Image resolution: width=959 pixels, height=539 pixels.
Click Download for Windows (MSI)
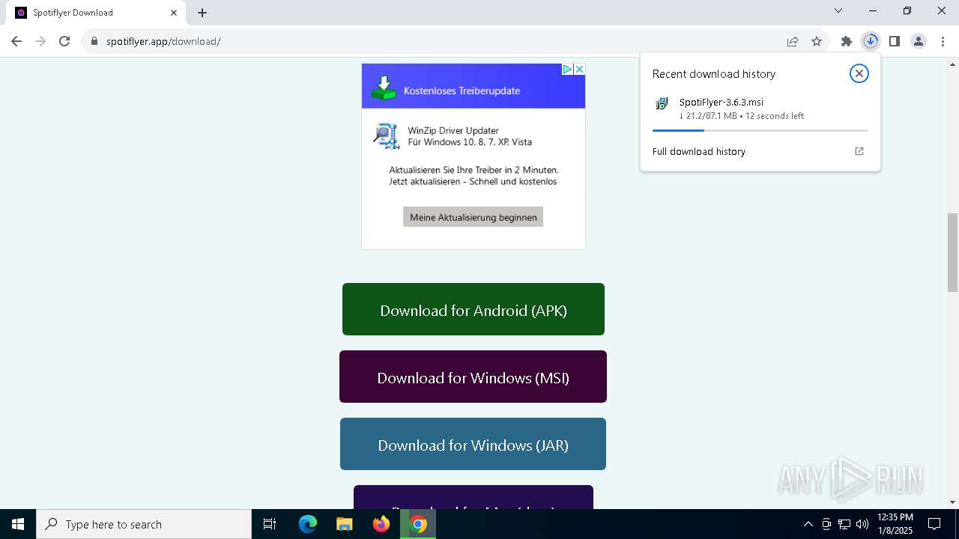474,377
